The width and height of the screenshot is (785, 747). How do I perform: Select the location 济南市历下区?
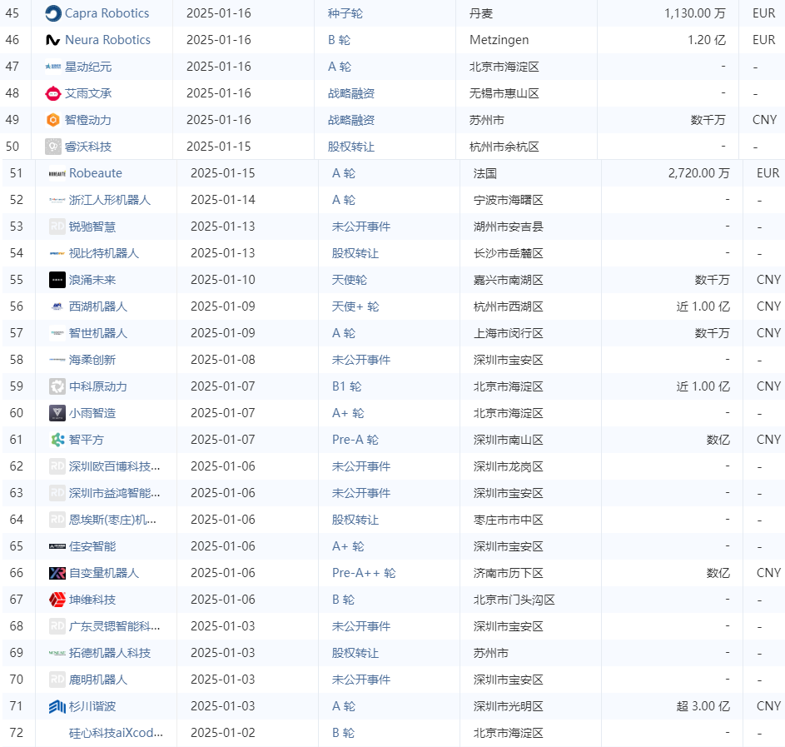(508, 573)
